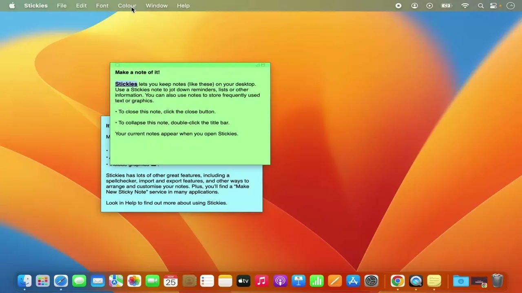Open the Apple menu
Screen dimensions: 522x293
pyautogui.click(x=12, y=6)
